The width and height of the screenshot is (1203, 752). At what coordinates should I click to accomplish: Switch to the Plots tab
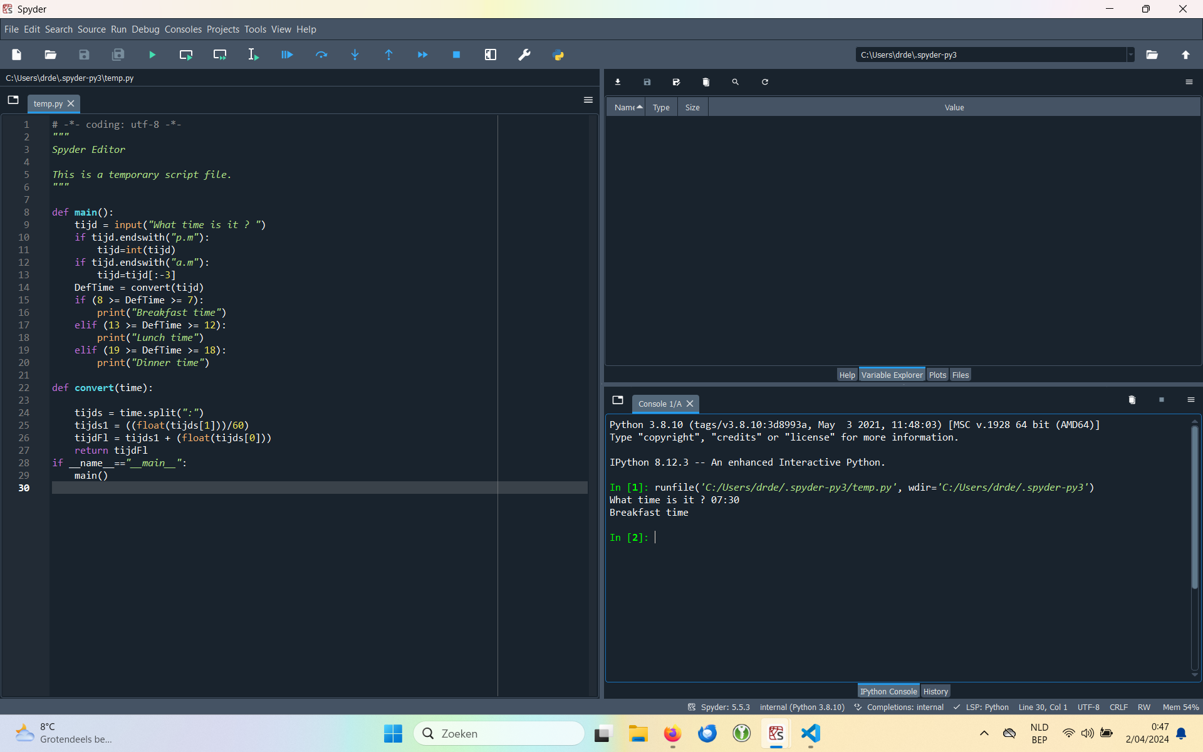(937, 375)
